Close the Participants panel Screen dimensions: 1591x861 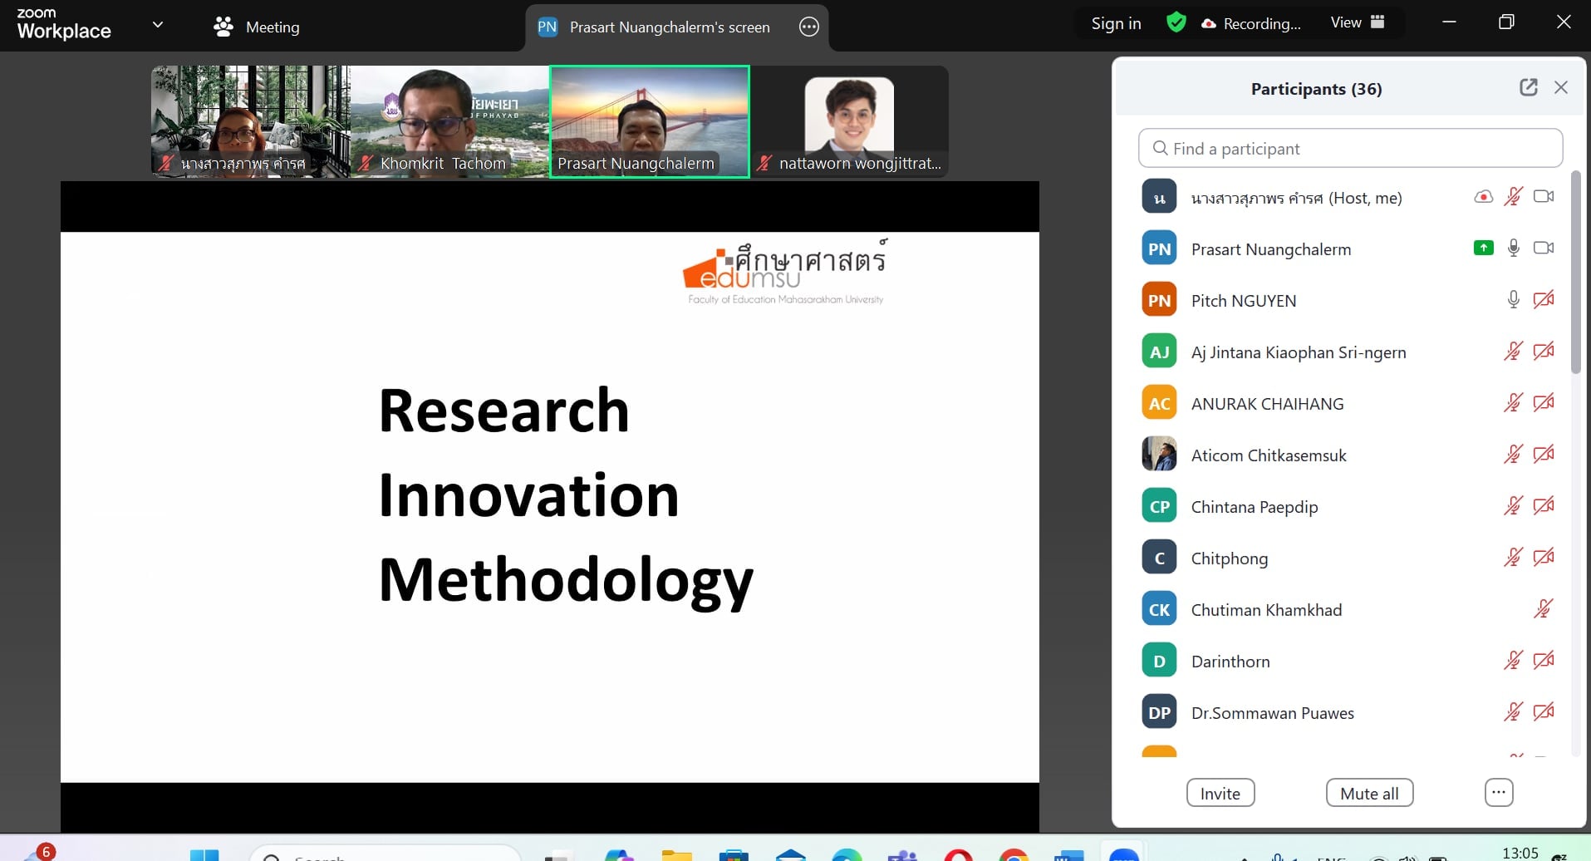(x=1561, y=88)
